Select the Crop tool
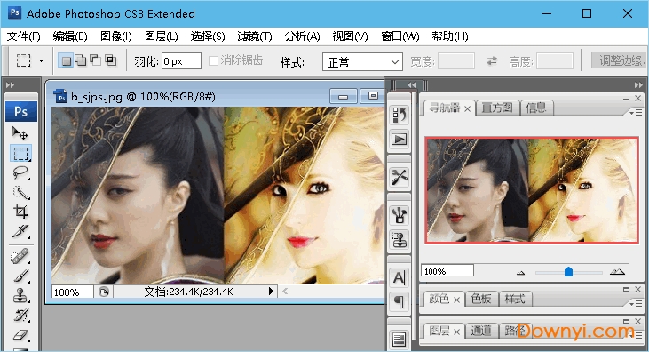Image resolution: width=649 pixels, height=352 pixels. (x=20, y=212)
